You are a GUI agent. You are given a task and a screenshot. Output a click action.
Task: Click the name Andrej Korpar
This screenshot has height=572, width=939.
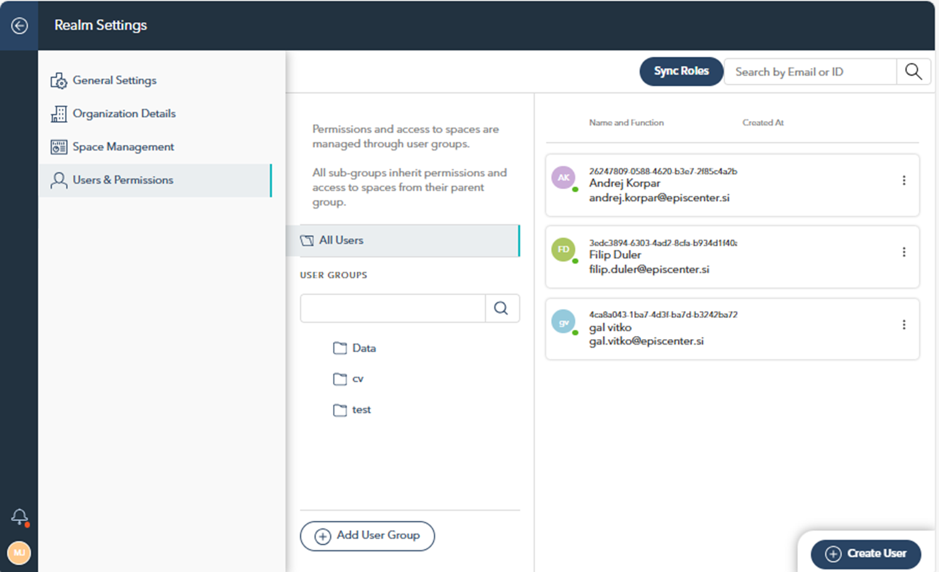[x=625, y=183]
